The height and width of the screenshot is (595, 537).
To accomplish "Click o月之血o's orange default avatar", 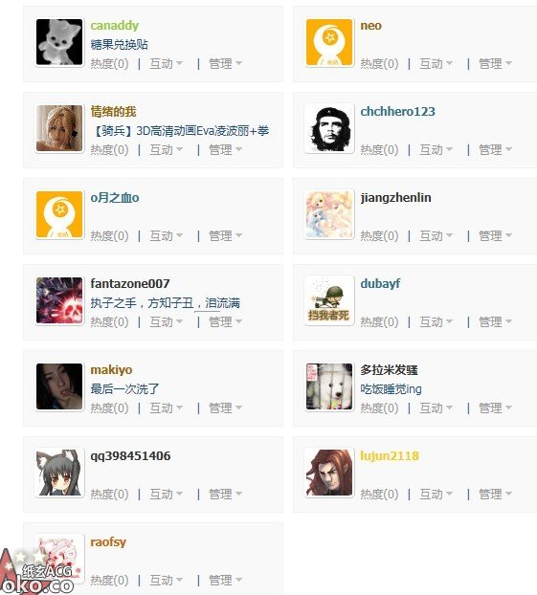I will click(x=59, y=214).
